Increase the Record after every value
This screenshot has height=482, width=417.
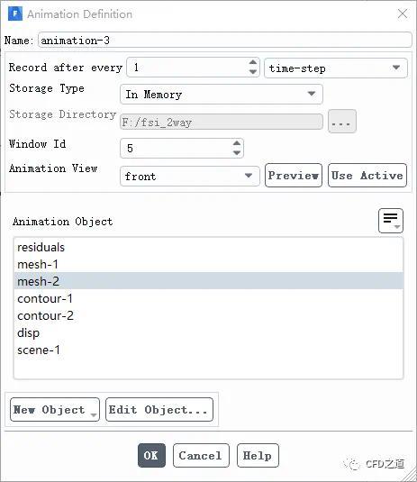coord(252,62)
